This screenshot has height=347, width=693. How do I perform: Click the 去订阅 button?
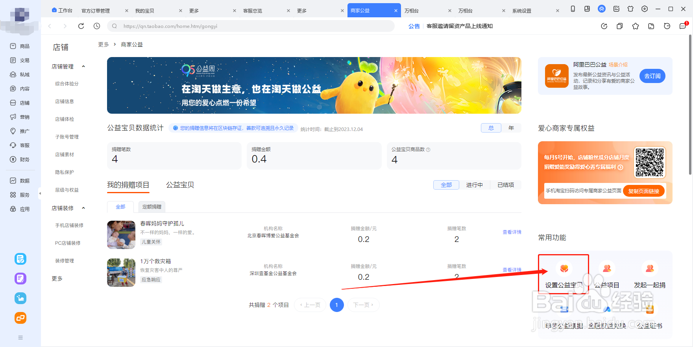coord(652,76)
